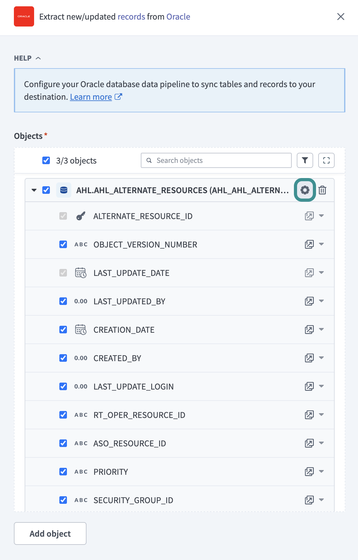Image resolution: width=358 pixels, height=560 pixels.
Task: Delete AHL_ALTERNATE_RESOURCES object with trash icon
Action: coord(322,190)
